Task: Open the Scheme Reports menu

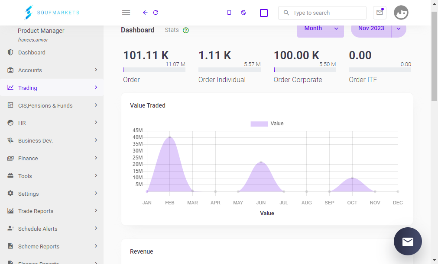Action: pos(52,246)
